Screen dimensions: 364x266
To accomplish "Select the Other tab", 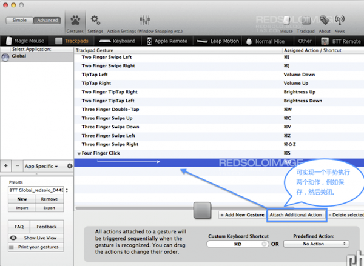I will point(305,41).
